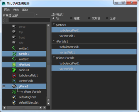Close the 动力学关系编辑器 window
This screenshot has height=112, width=139.
pyautogui.click(x=132, y=3)
